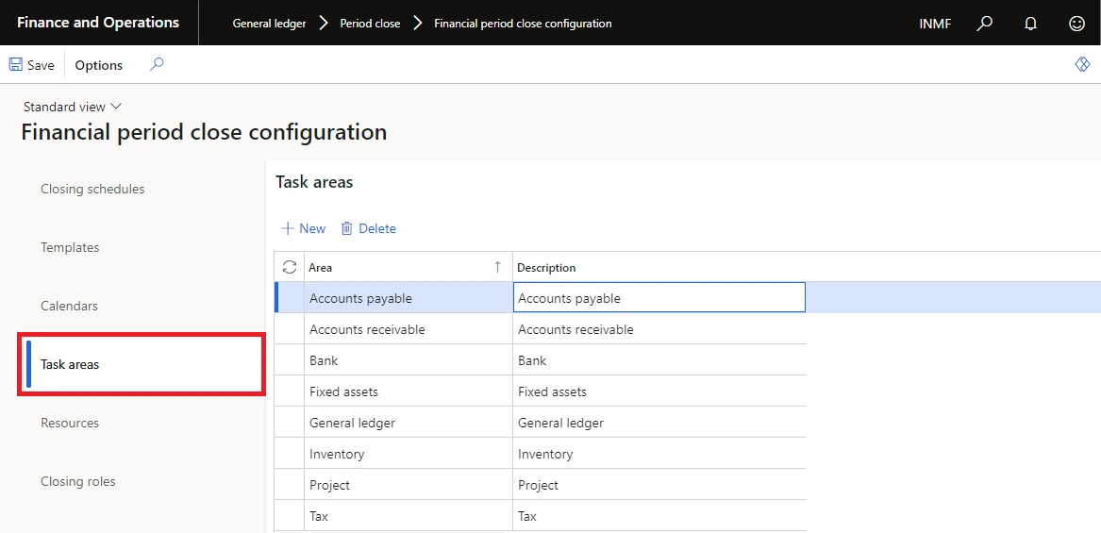Click the refresh icon in grid header
Image resolution: width=1101 pixels, height=533 pixels.
pyautogui.click(x=290, y=267)
